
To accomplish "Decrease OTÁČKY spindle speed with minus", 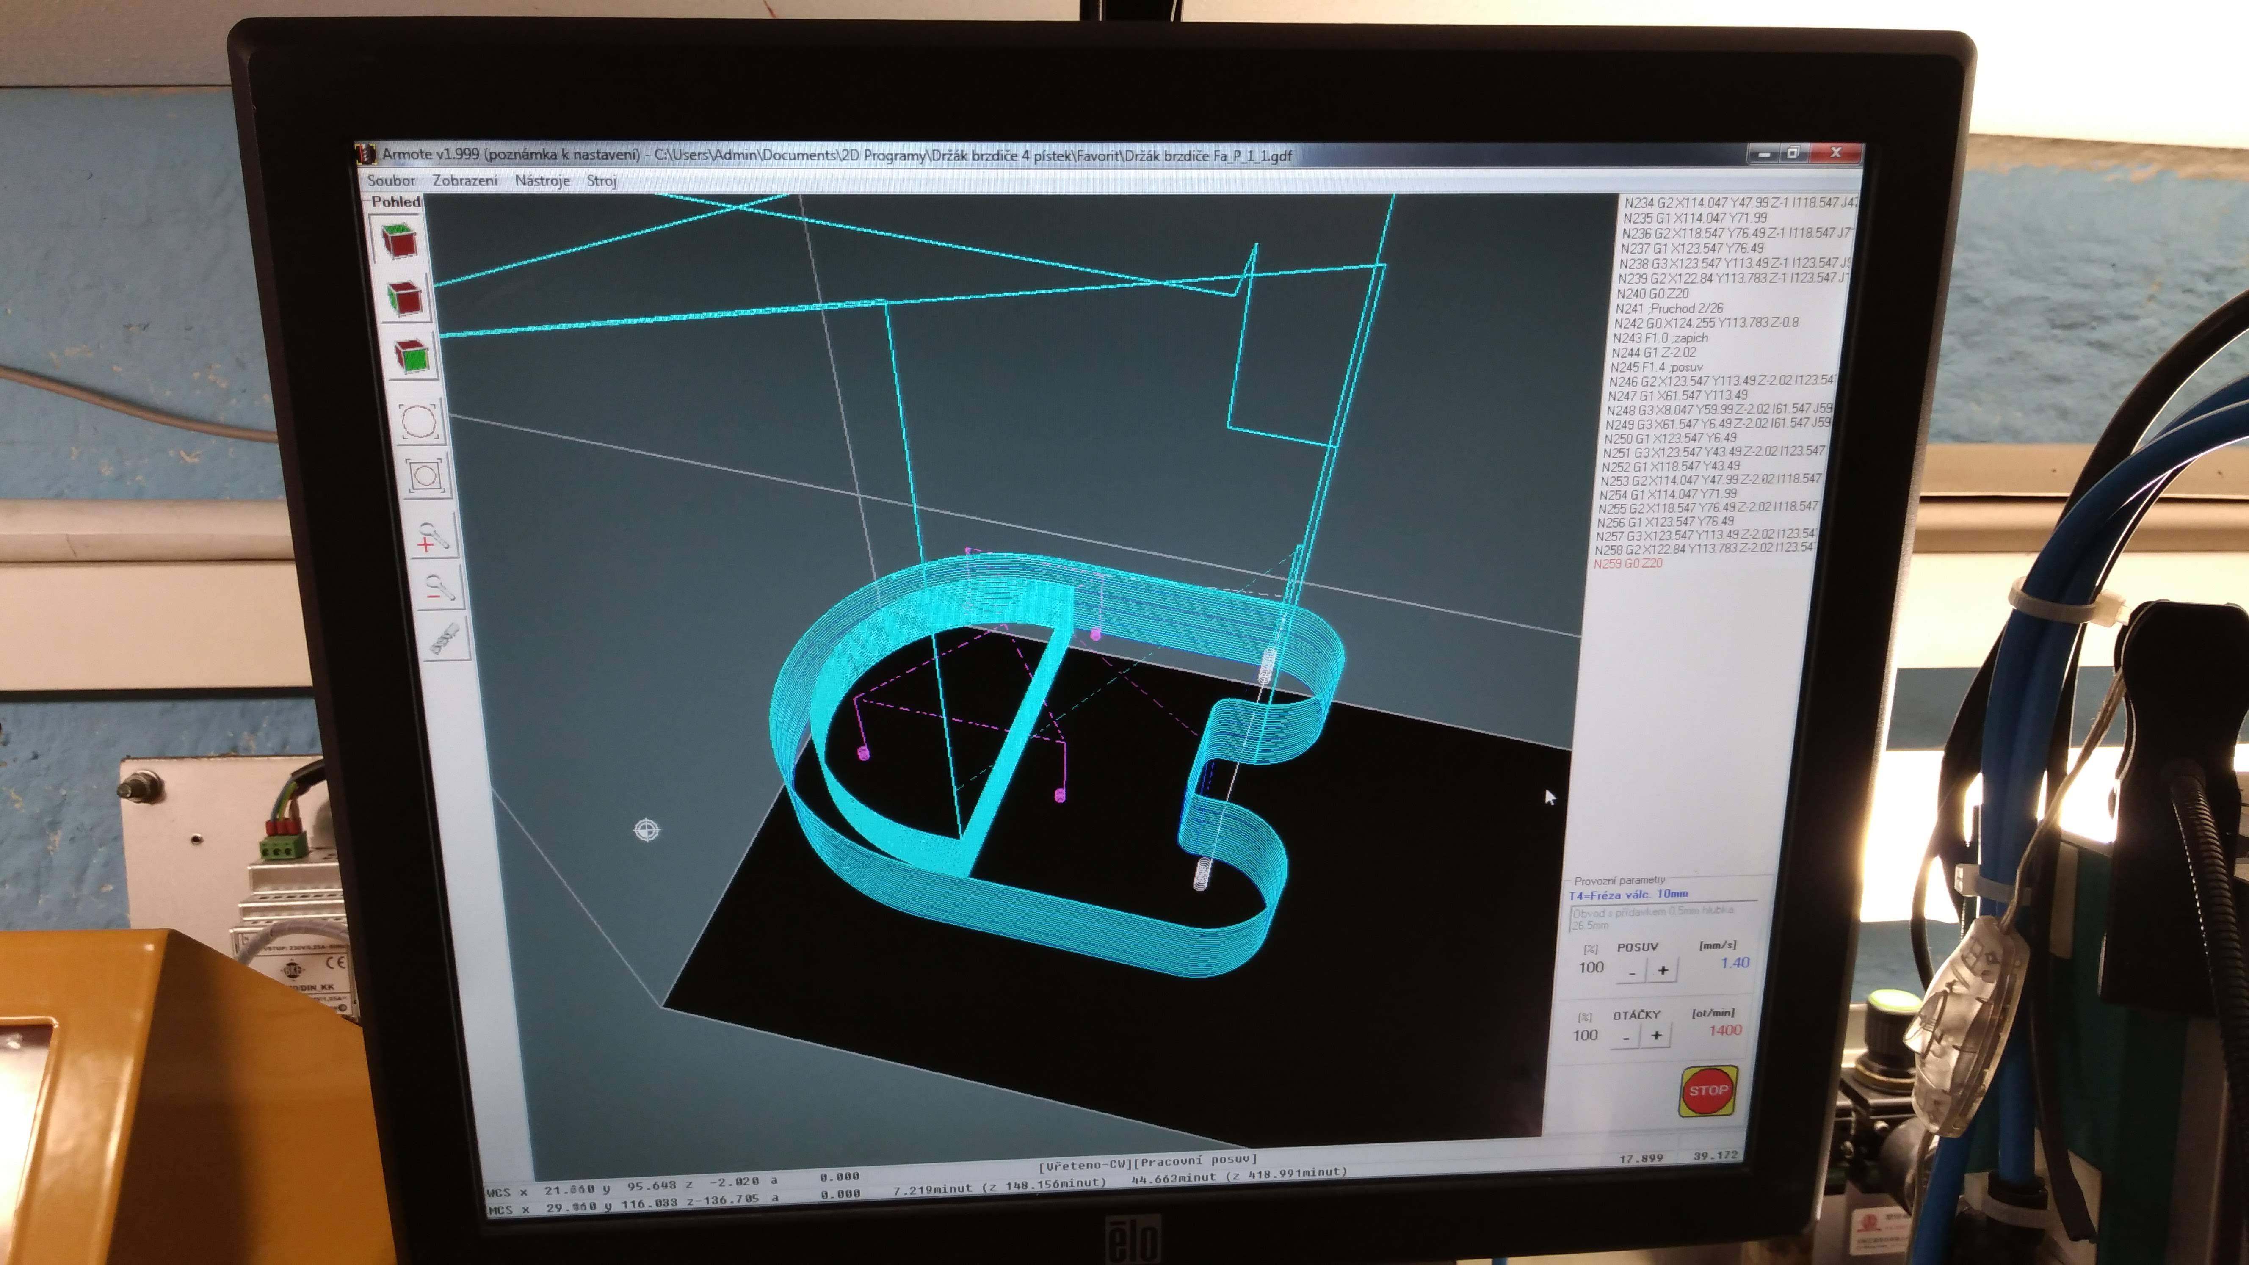I will (x=1626, y=1037).
